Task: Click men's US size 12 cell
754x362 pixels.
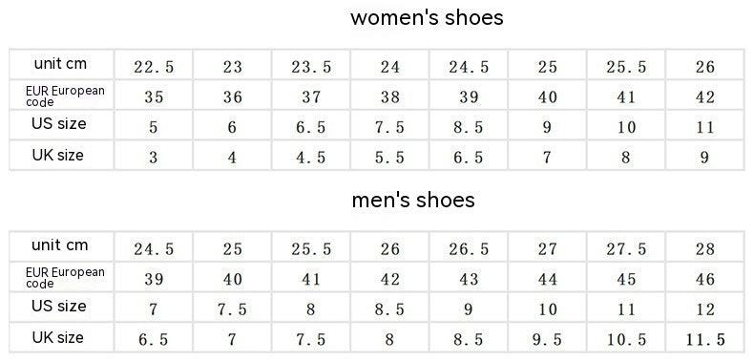Action: 705,309
